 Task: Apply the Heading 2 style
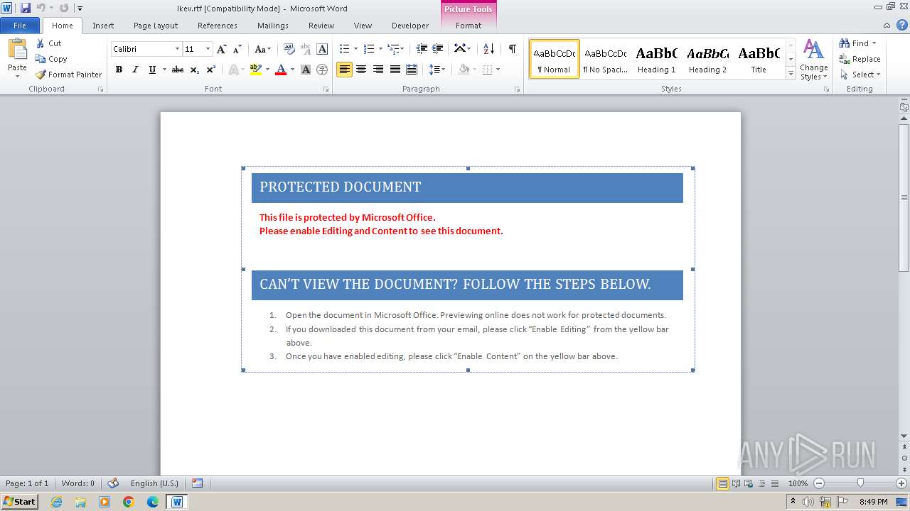click(707, 59)
